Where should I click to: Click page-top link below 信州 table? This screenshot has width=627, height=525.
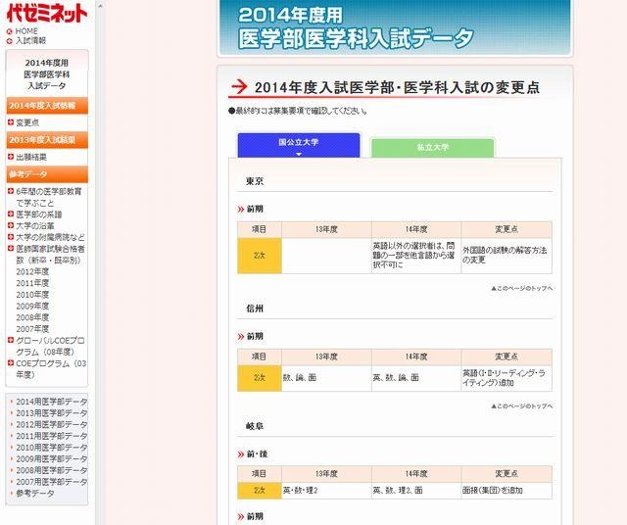[x=522, y=406]
